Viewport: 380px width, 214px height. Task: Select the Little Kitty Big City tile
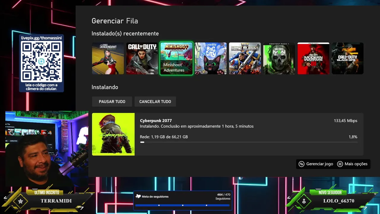click(x=210, y=58)
